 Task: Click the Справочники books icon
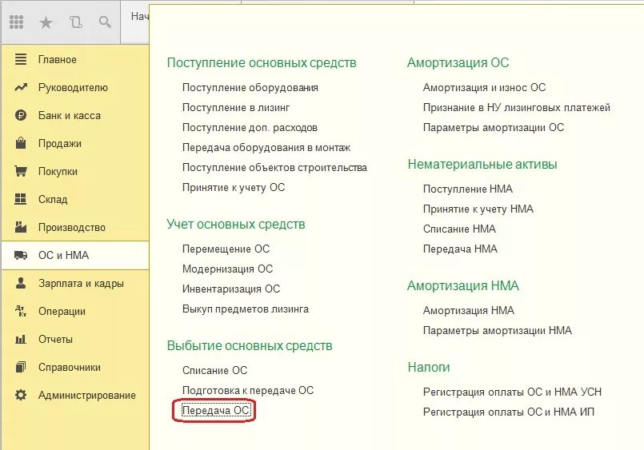coord(21,367)
